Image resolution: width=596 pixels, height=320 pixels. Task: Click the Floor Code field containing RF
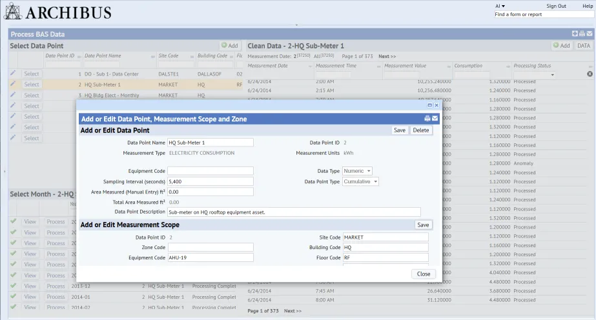click(x=385, y=257)
